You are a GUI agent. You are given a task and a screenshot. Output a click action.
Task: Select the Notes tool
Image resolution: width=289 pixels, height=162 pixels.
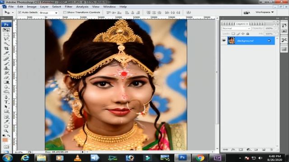click(x=6, y=117)
